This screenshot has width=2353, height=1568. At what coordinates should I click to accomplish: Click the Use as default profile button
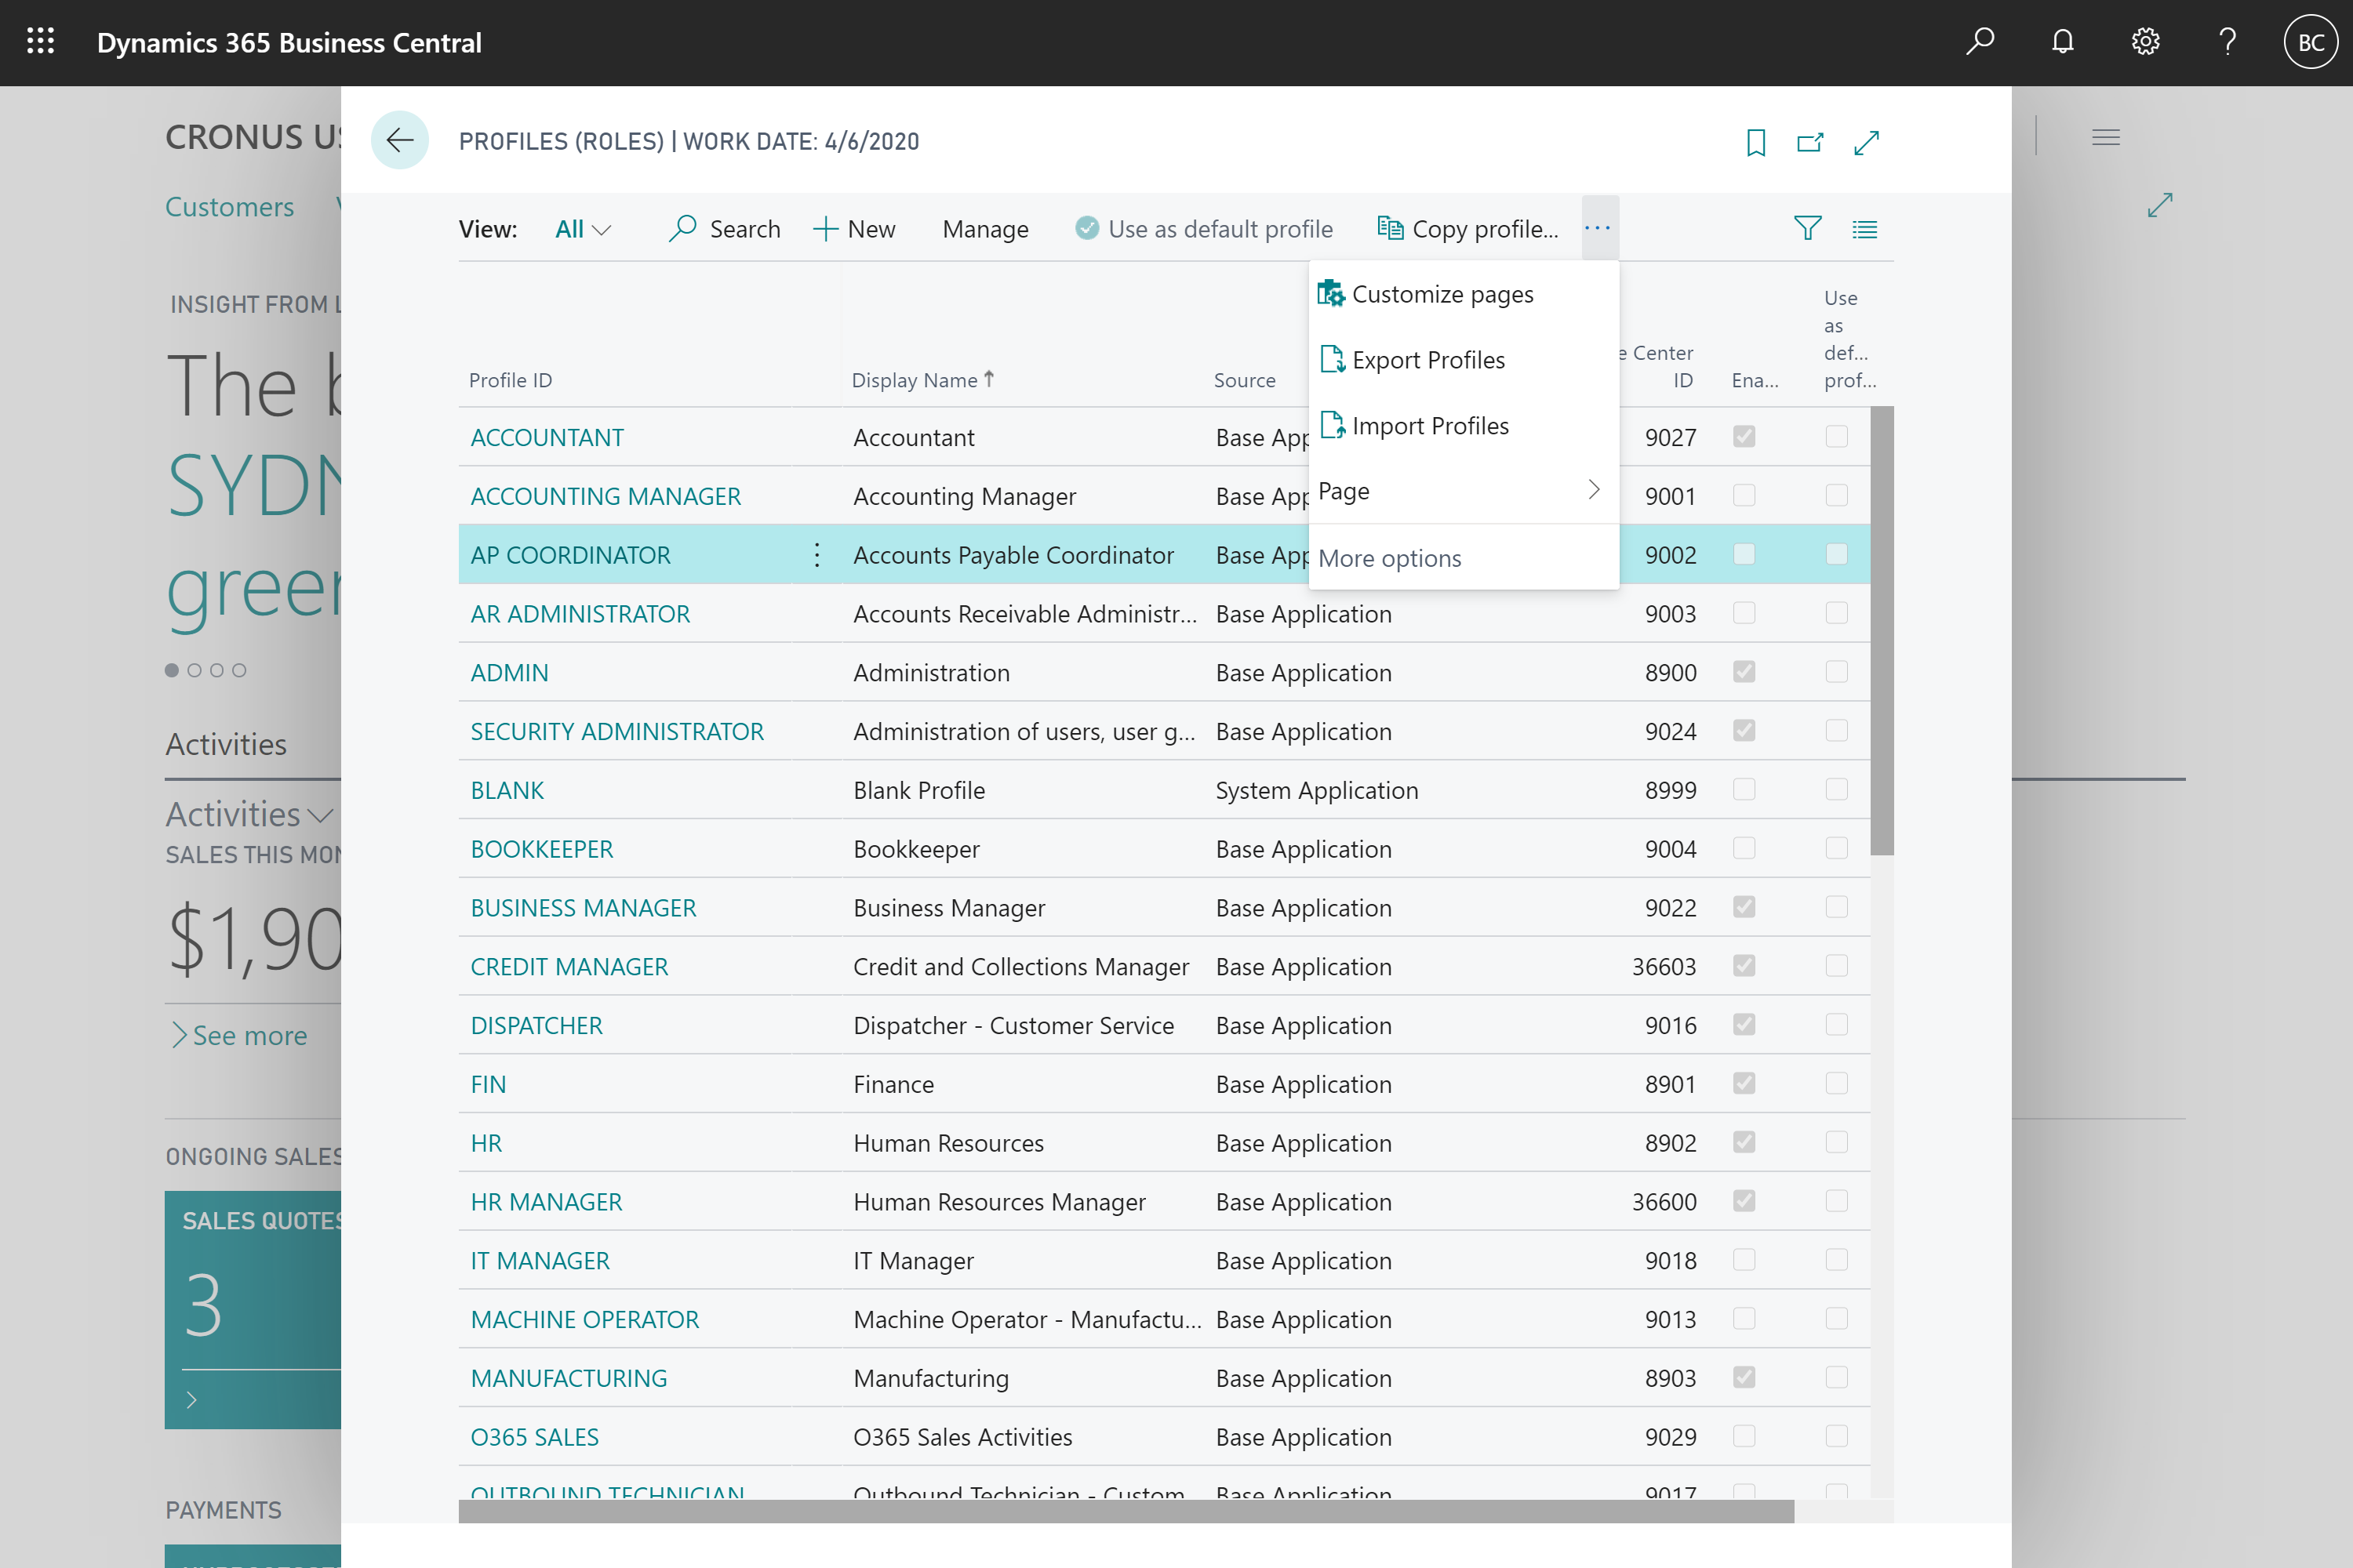1206,227
